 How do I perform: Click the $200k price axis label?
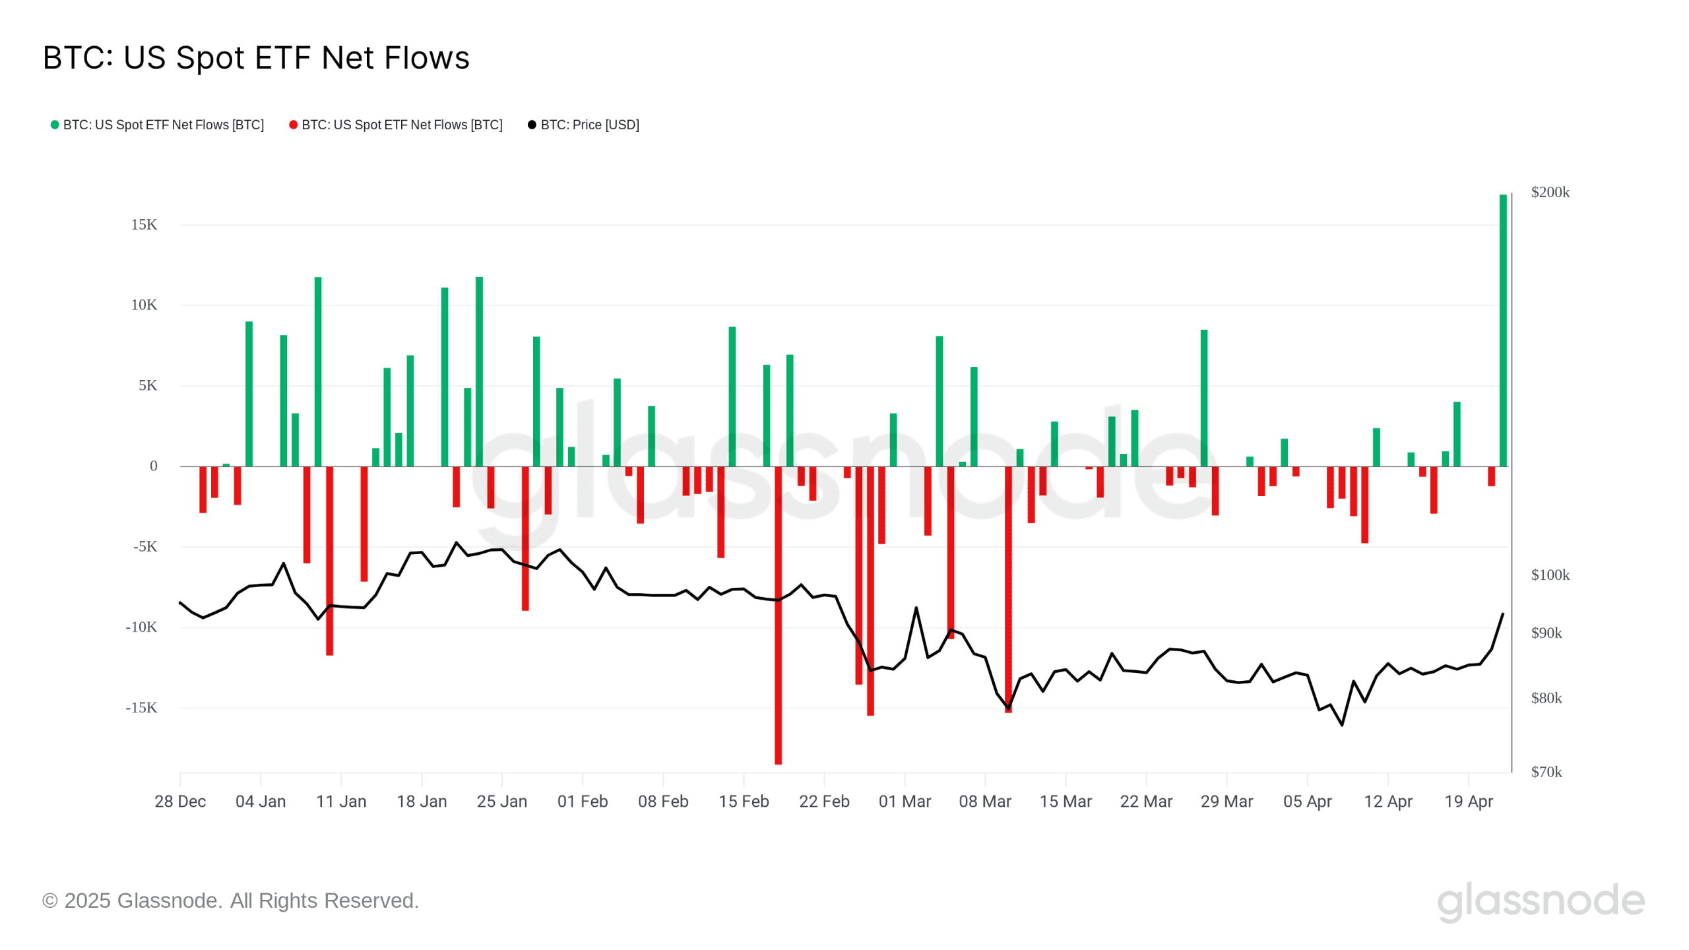tap(1550, 192)
